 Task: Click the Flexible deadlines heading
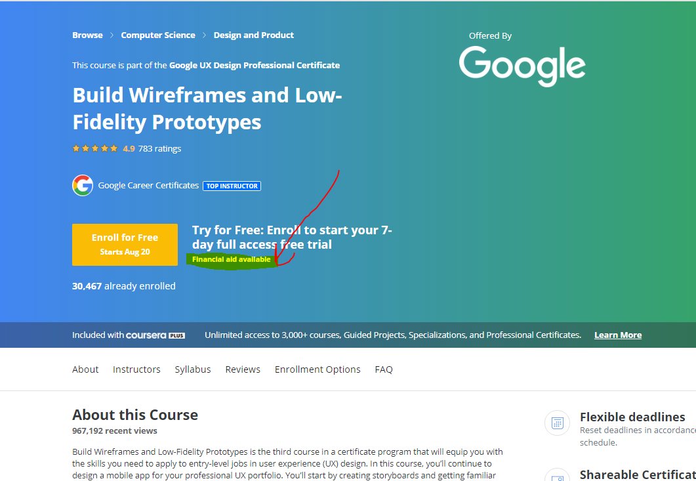tap(632, 417)
